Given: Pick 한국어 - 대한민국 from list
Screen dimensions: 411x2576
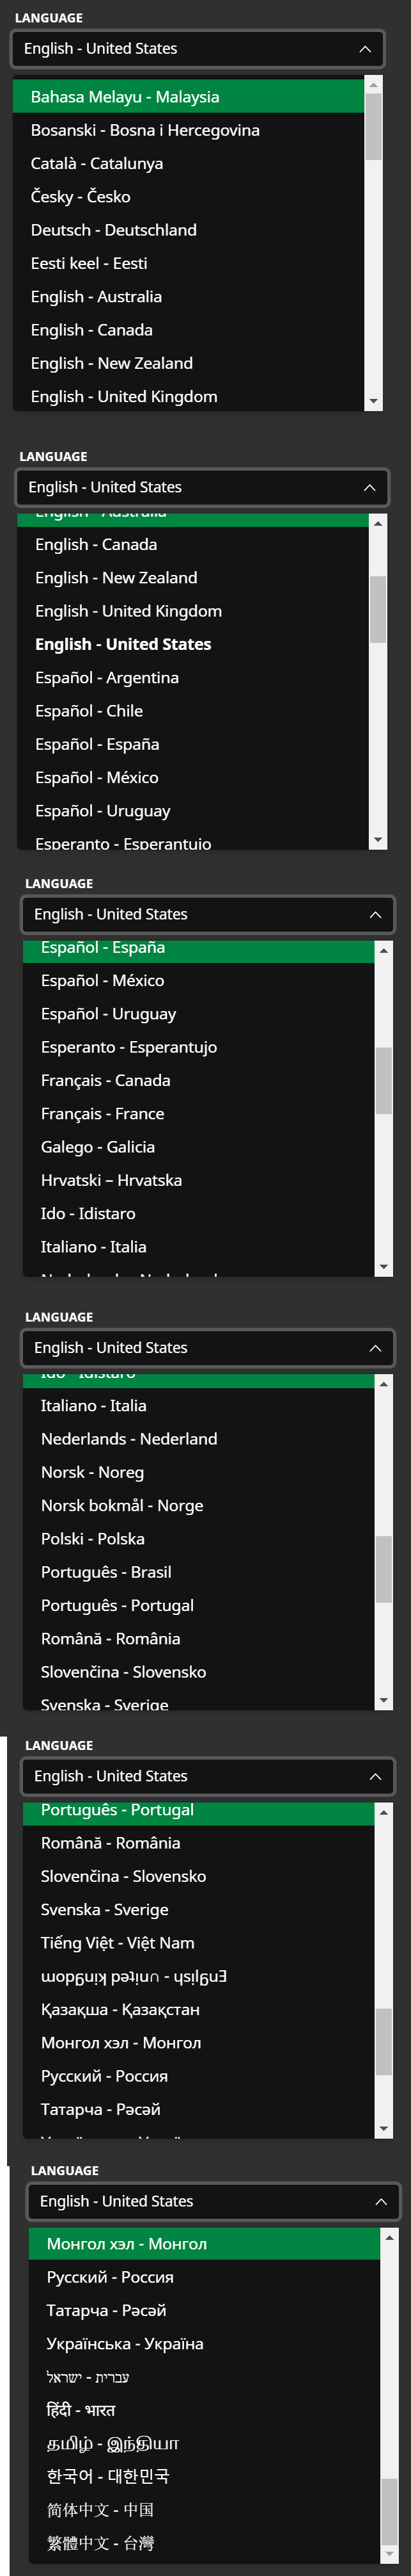Looking at the screenshot, I should [205, 2477].
